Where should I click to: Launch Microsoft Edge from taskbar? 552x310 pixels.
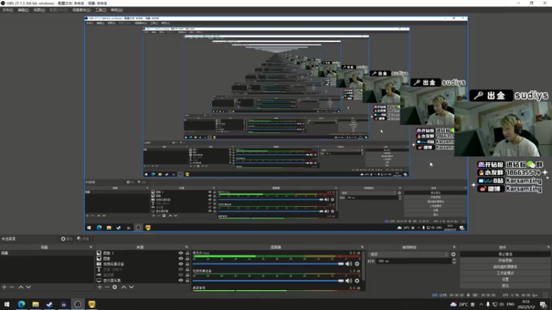click(x=21, y=304)
